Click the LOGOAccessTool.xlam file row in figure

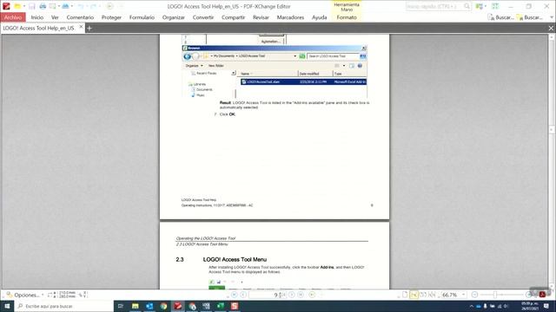click(303, 81)
